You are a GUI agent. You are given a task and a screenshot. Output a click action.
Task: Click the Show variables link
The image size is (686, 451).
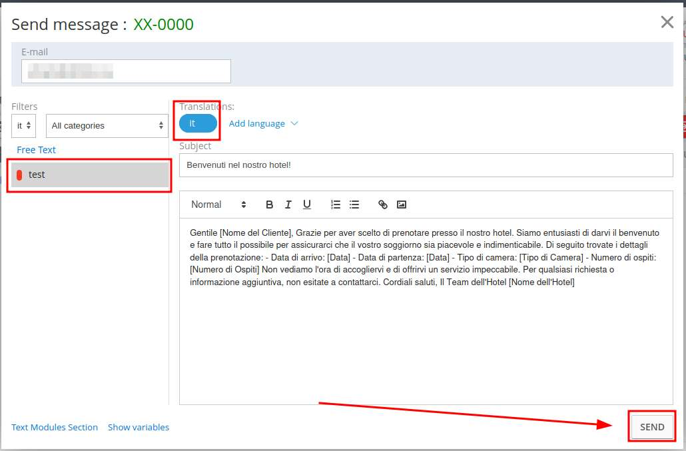click(x=139, y=427)
